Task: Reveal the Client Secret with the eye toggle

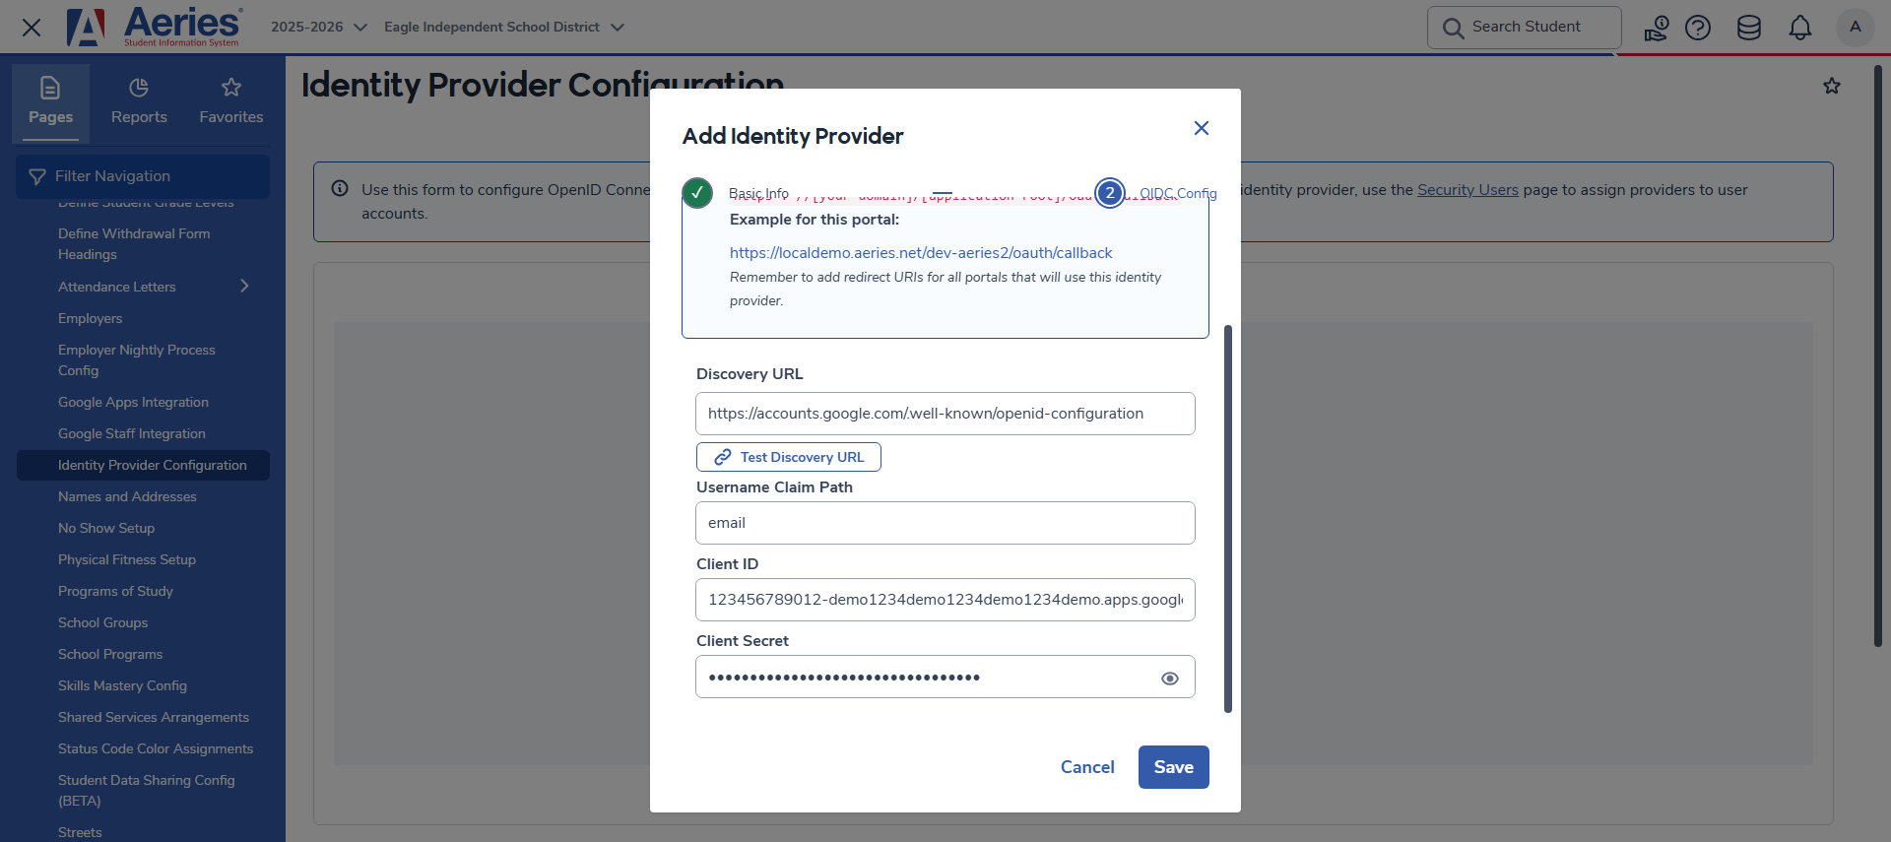Action: pyautogui.click(x=1170, y=678)
